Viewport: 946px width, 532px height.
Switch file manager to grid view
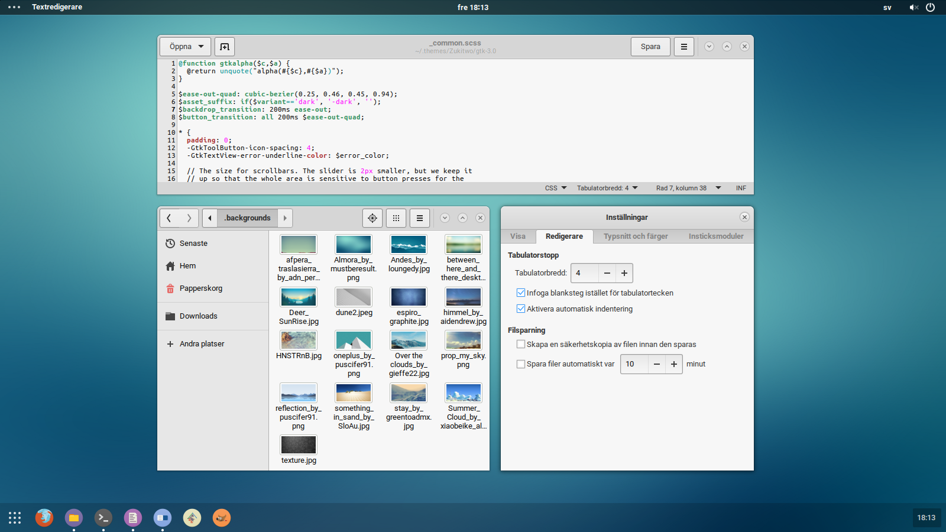pos(396,218)
